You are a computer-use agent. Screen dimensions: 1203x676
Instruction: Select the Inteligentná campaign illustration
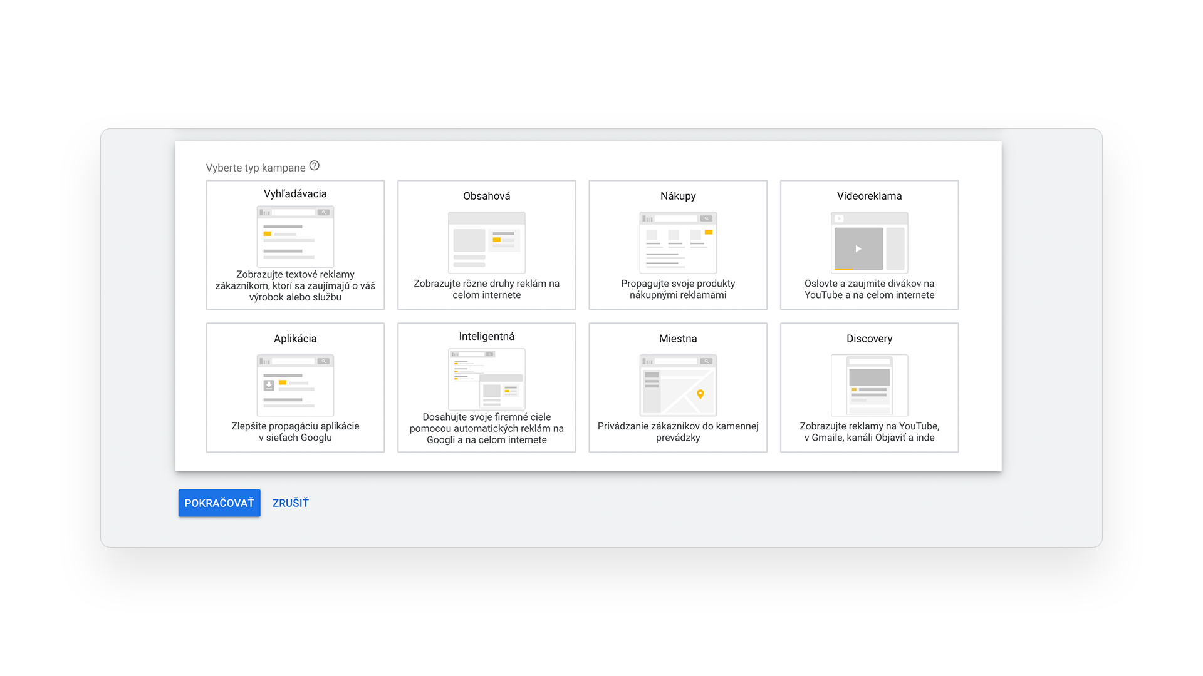point(487,379)
